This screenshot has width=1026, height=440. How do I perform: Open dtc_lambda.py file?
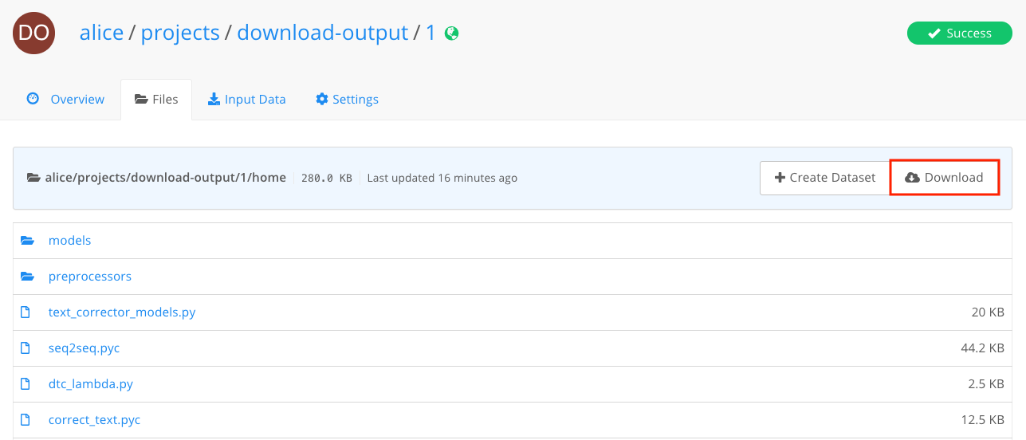[x=91, y=384]
